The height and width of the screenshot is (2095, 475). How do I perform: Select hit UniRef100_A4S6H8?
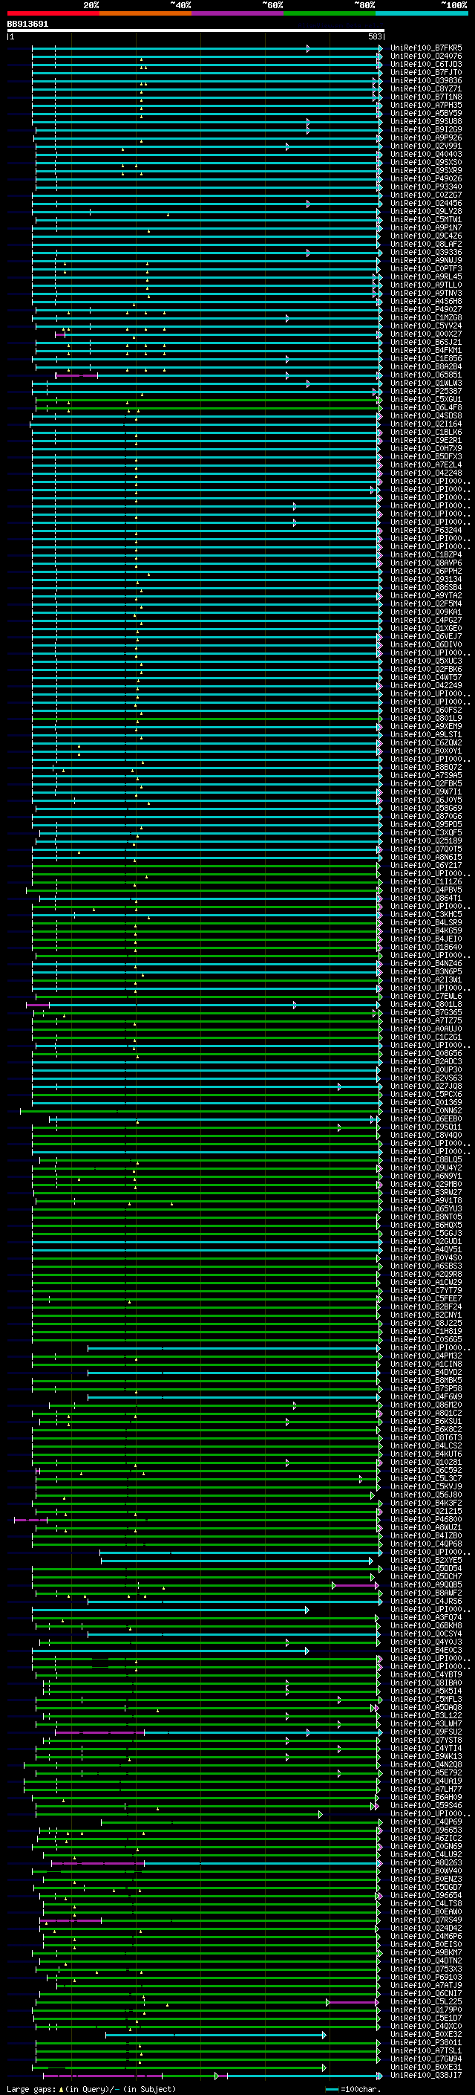(426, 301)
